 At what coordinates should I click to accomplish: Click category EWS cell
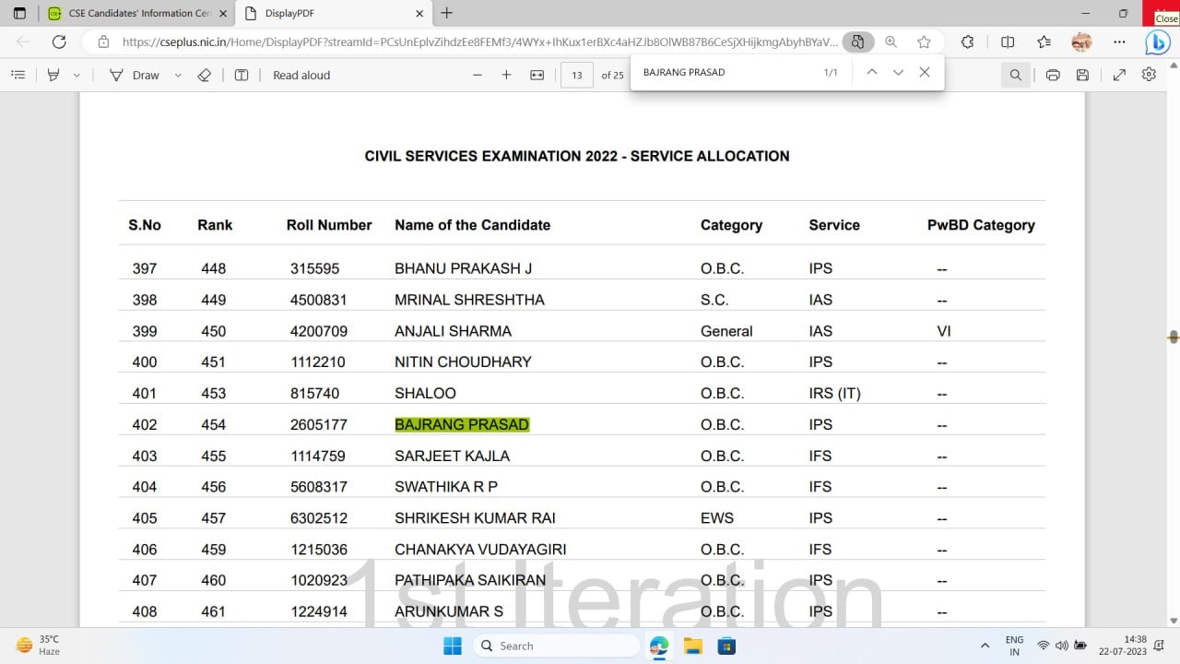[x=716, y=518]
